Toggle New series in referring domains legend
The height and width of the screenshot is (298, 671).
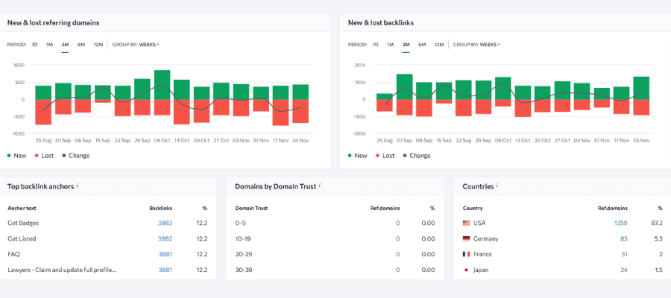click(16, 156)
